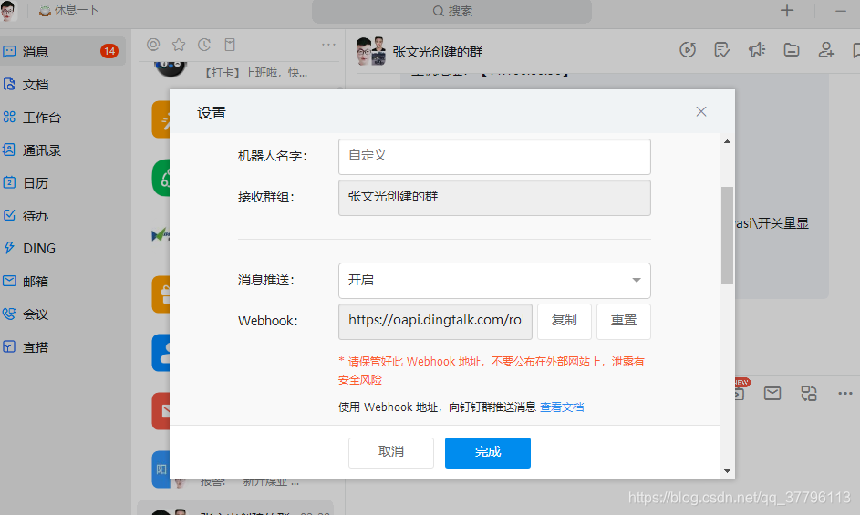The image size is (860, 515).
Task: Click the dialog vertical scrollbar thumb
Action: 727,236
